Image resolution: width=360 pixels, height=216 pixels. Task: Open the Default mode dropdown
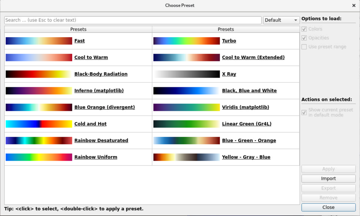tap(281, 20)
